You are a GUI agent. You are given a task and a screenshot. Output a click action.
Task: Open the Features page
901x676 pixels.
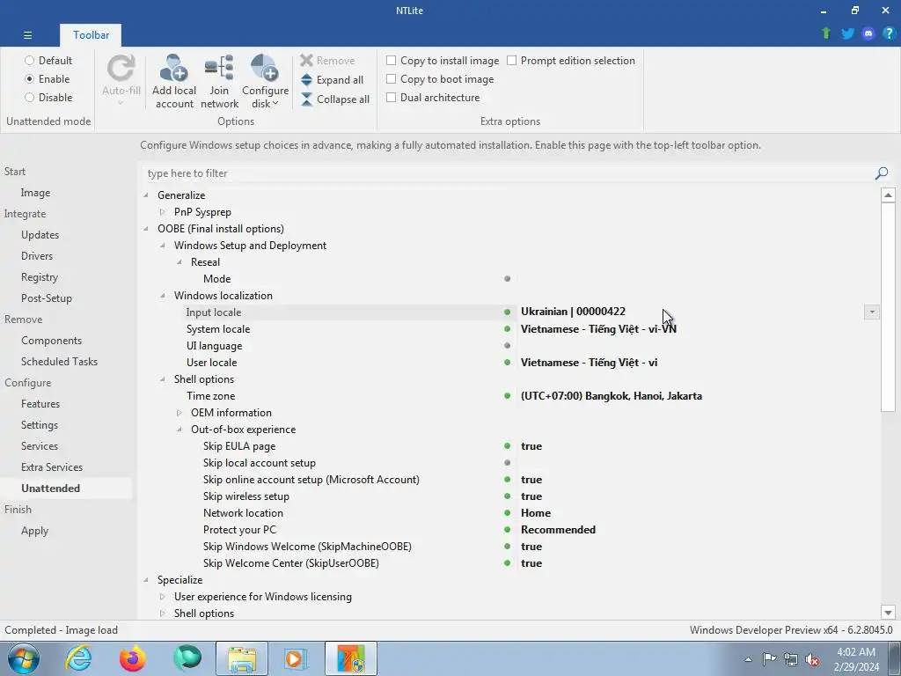[x=40, y=403]
